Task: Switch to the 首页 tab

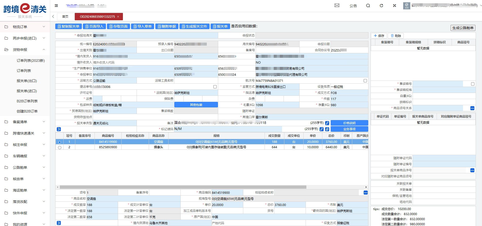Action: 65,17
